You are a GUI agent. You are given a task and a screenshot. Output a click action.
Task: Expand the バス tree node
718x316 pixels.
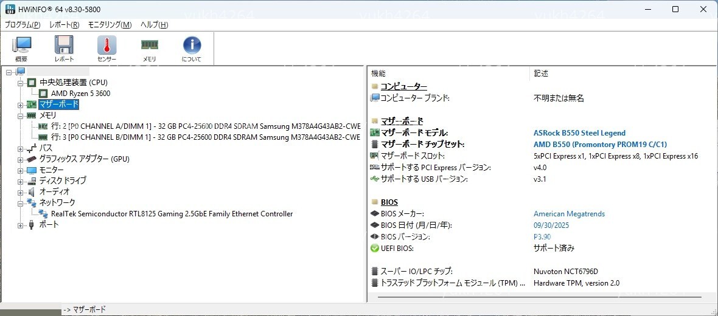click(20, 148)
